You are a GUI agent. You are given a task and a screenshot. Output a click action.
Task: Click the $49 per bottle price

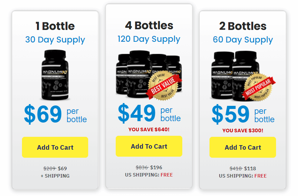149,113
